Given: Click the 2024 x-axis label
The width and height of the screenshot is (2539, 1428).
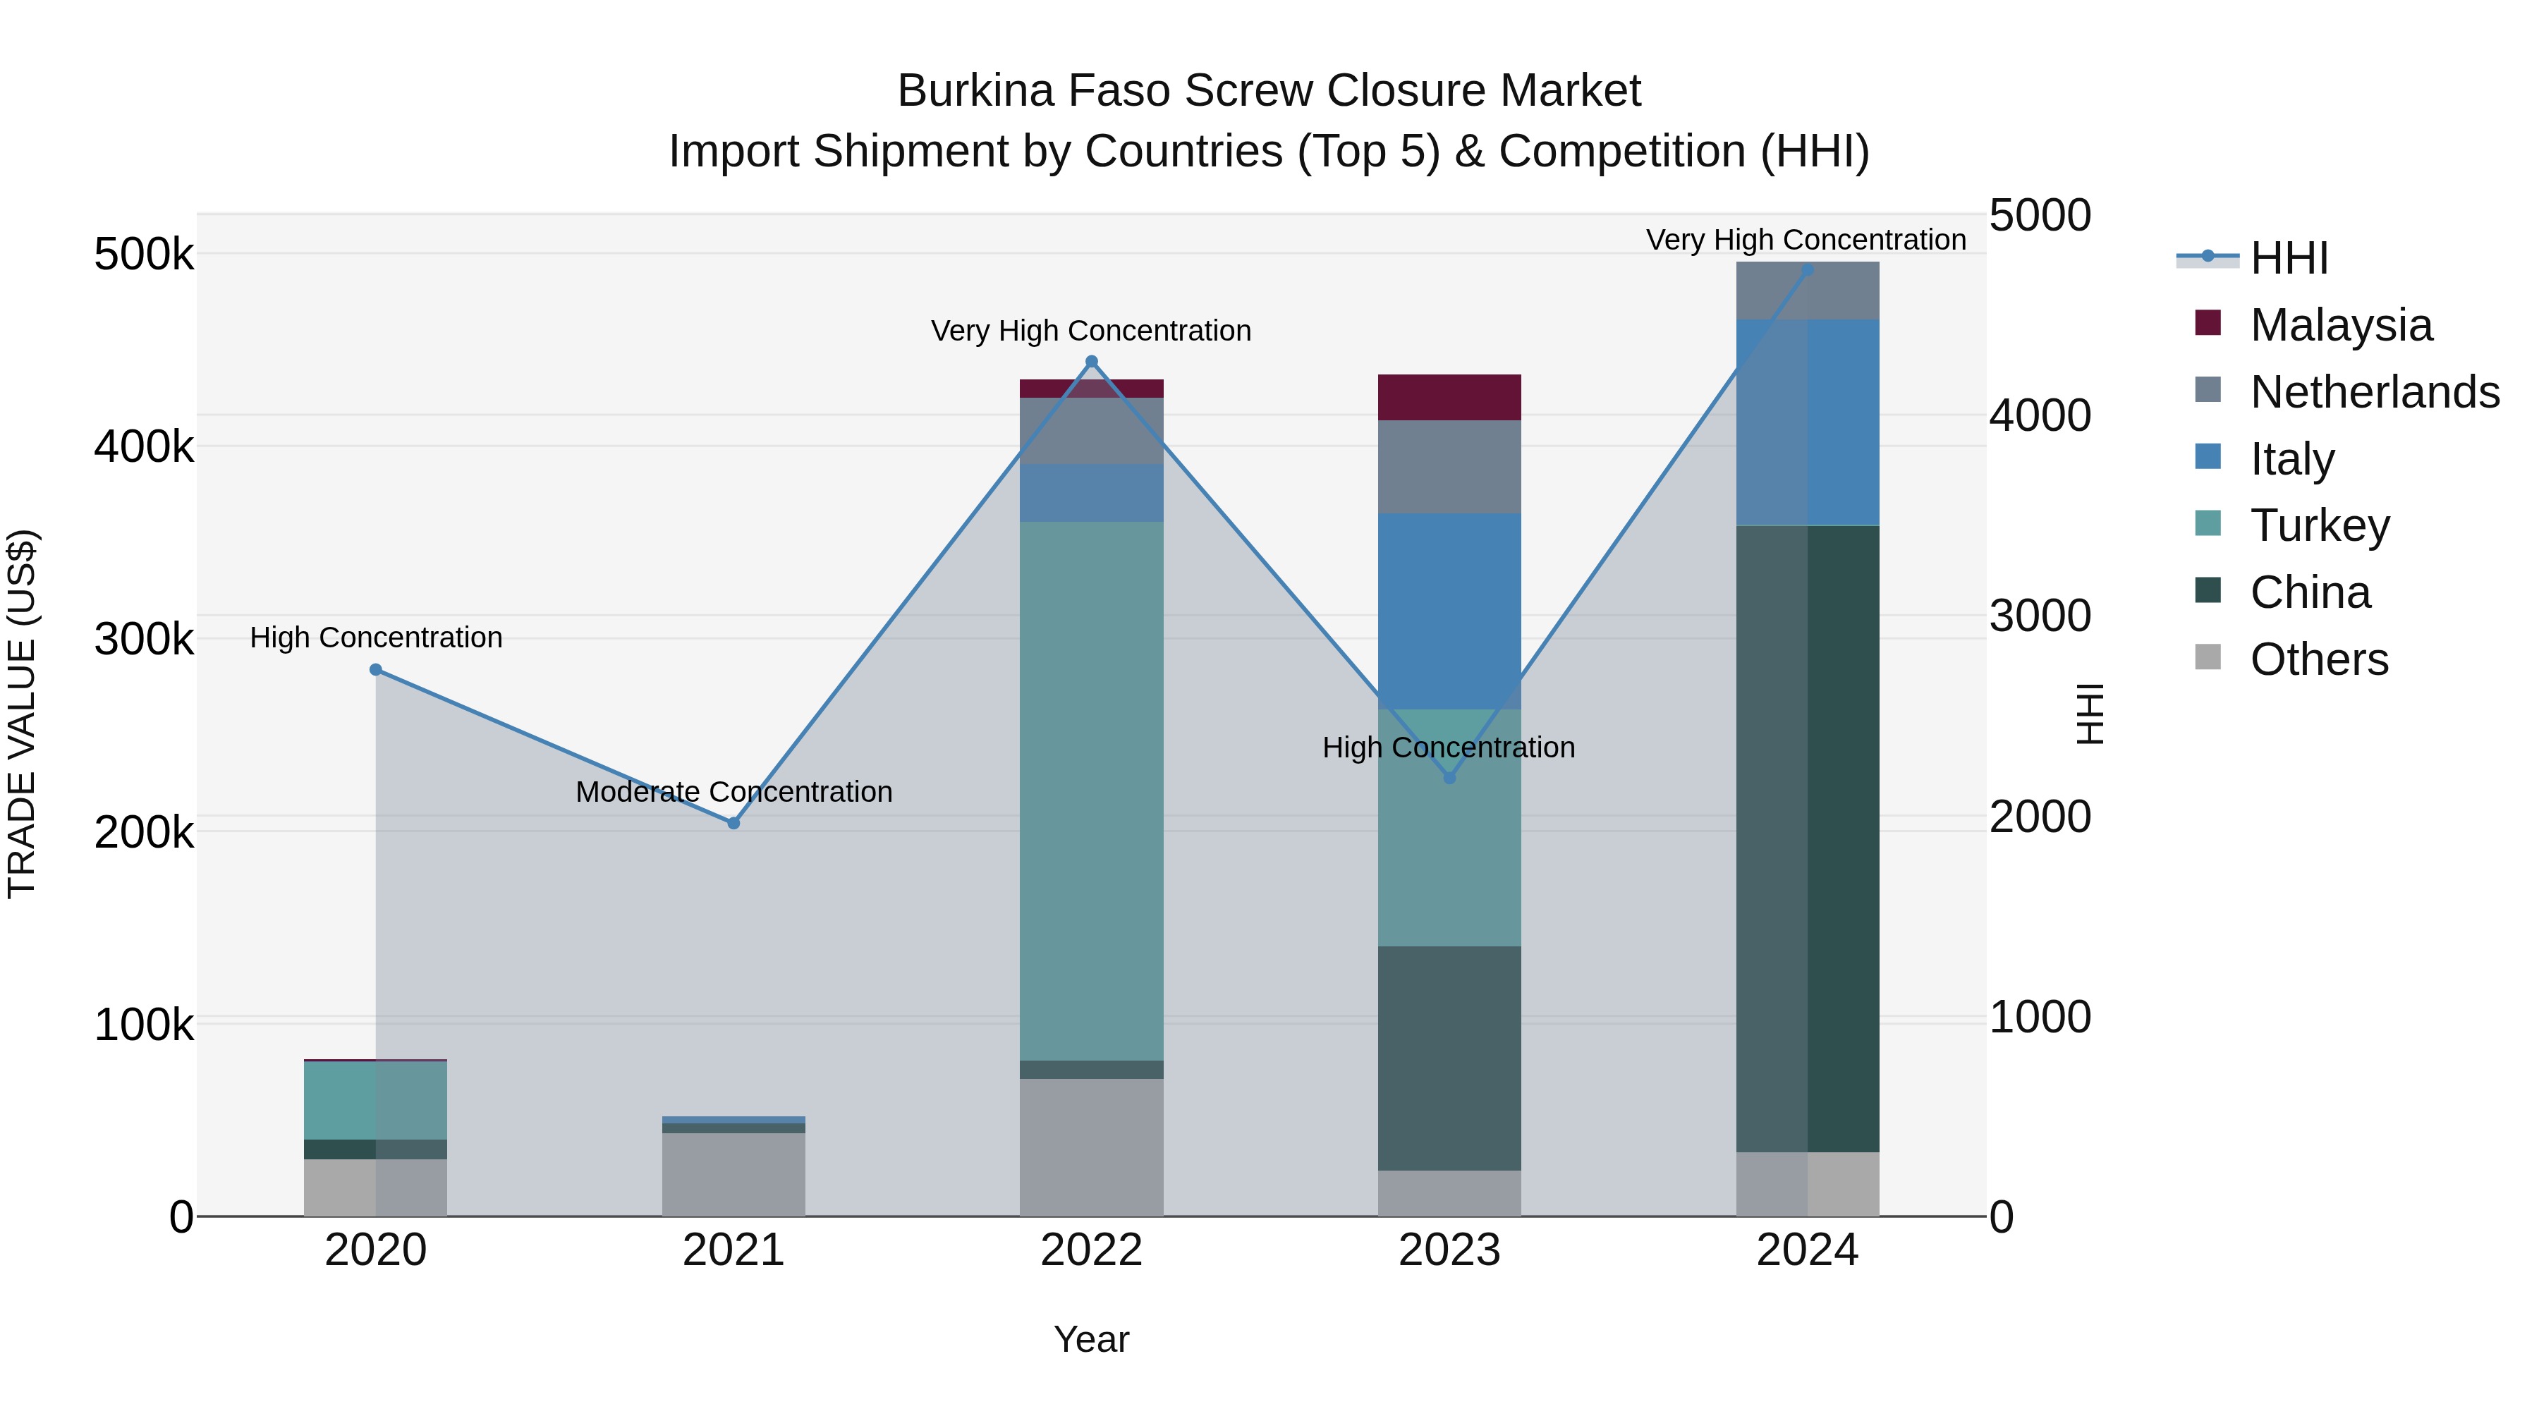Looking at the screenshot, I should pos(1807,1250).
